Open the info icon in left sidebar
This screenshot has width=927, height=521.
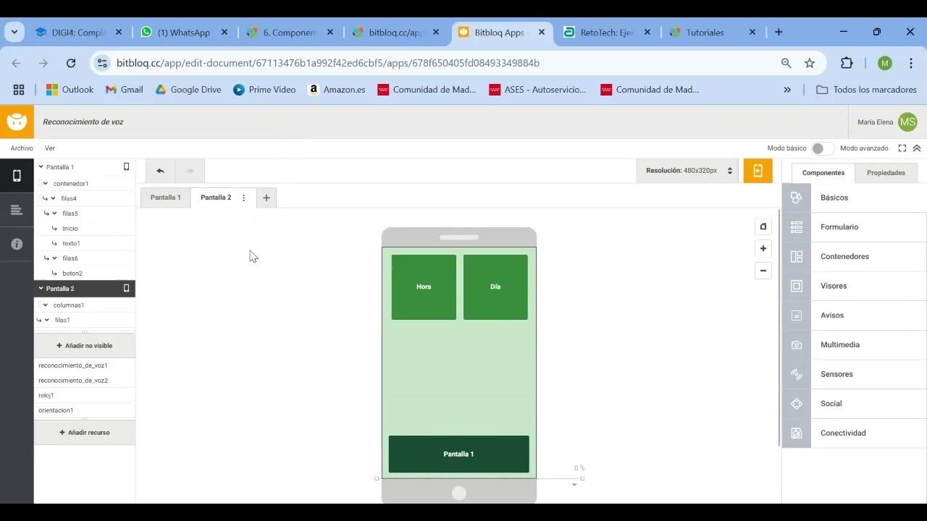17,244
